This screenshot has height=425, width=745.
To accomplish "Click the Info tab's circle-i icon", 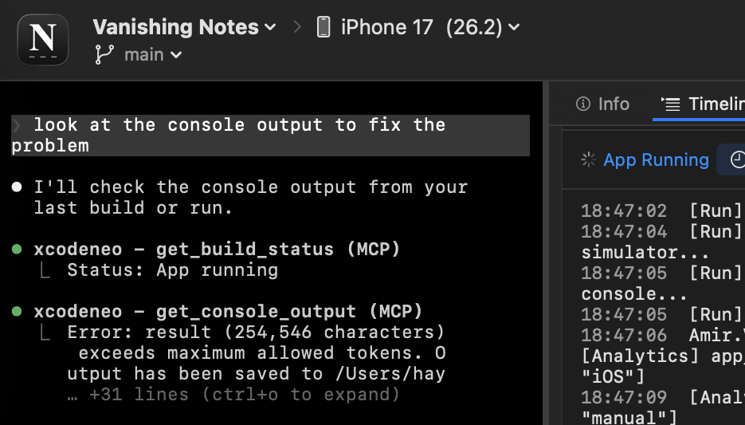I will [x=583, y=104].
